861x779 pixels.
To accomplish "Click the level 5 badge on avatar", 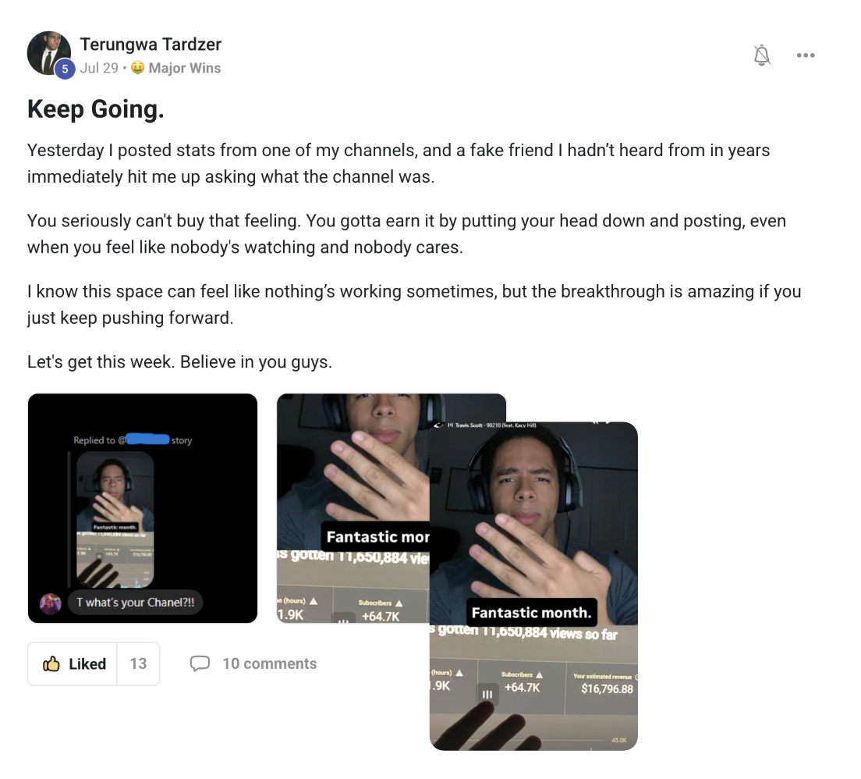I will tap(65, 69).
